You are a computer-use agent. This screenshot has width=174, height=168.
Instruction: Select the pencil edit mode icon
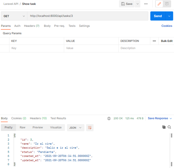click(x=159, y=4)
